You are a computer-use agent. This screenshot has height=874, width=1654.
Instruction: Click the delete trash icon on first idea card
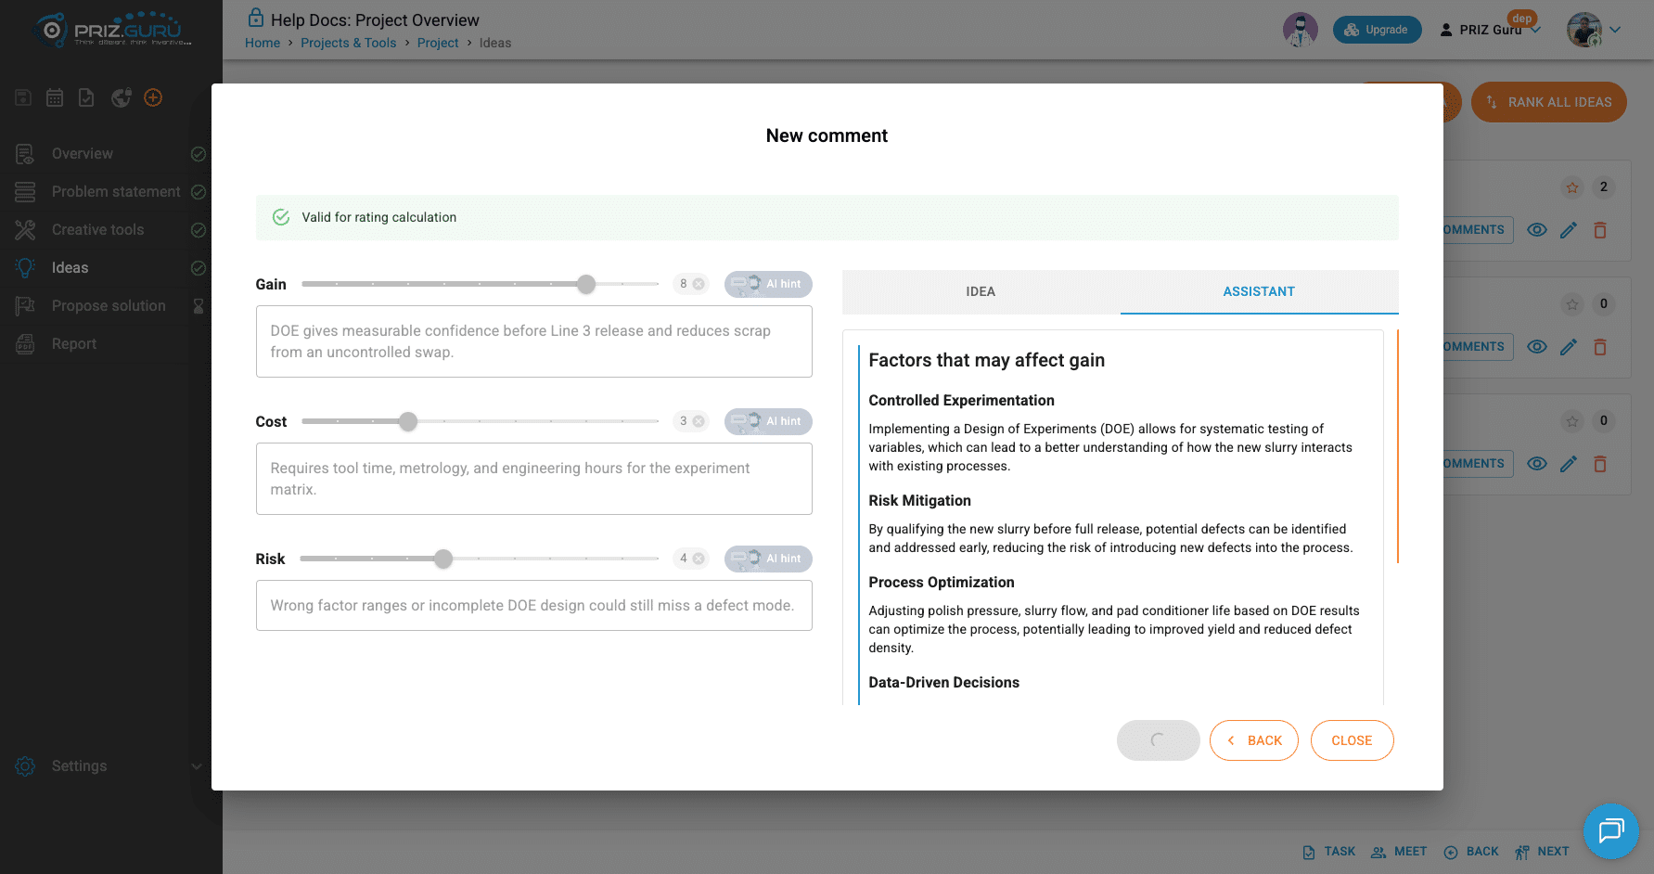pos(1600,230)
